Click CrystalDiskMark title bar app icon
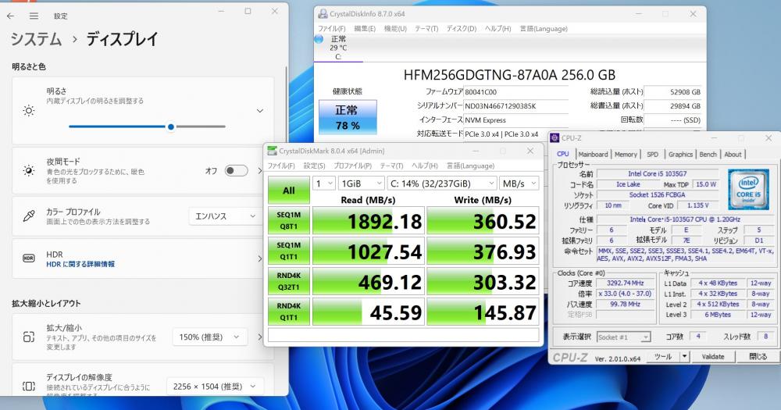This screenshot has height=410, width=781. (x=272, y=151)
